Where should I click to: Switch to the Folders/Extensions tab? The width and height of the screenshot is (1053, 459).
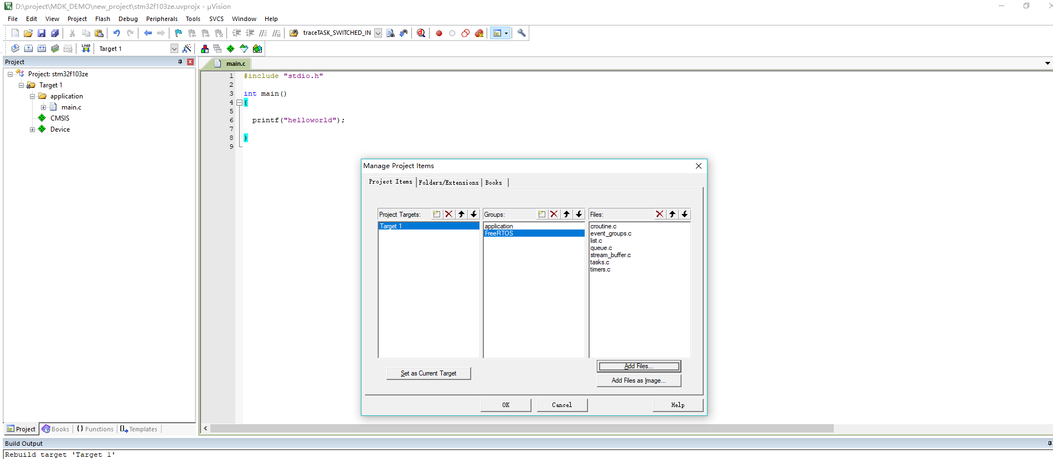(449, 182)
